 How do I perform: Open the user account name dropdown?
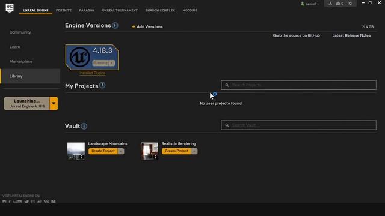coord(312,4)
